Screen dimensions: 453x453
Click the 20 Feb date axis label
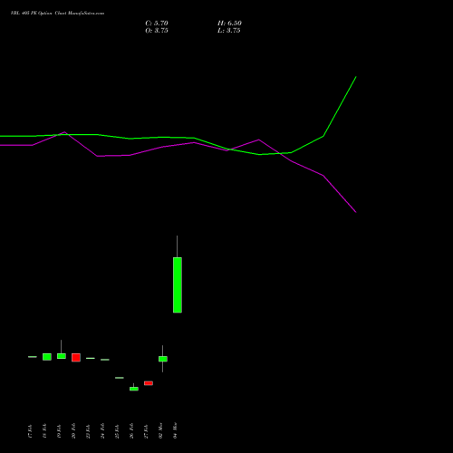(x=73, y=431)
